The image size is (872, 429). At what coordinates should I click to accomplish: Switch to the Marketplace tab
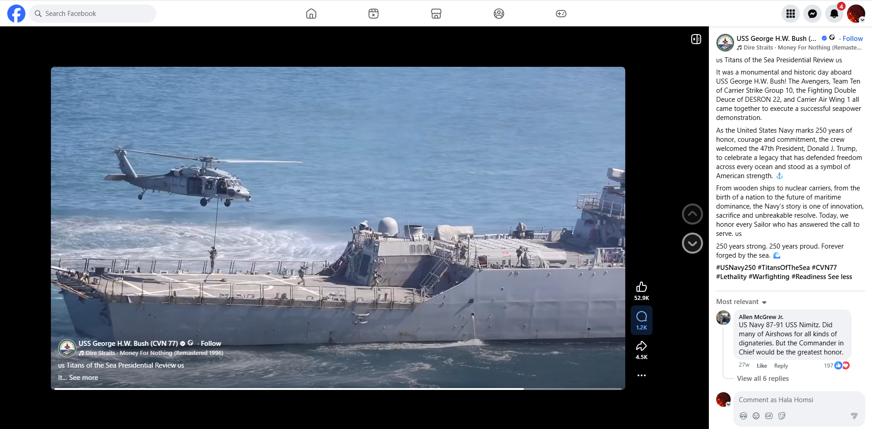(436, 14)
